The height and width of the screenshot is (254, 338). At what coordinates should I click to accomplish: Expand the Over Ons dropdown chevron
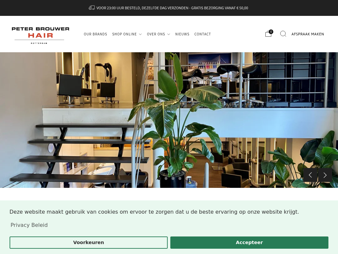point(169,34)
